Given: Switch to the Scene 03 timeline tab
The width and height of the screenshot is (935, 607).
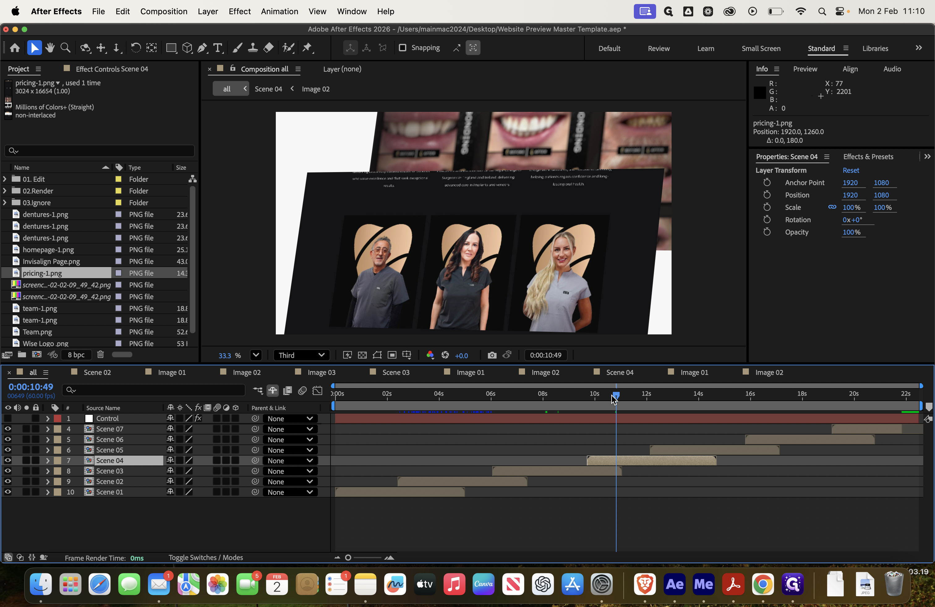Looking at the screenshot, I should [395, 372].
